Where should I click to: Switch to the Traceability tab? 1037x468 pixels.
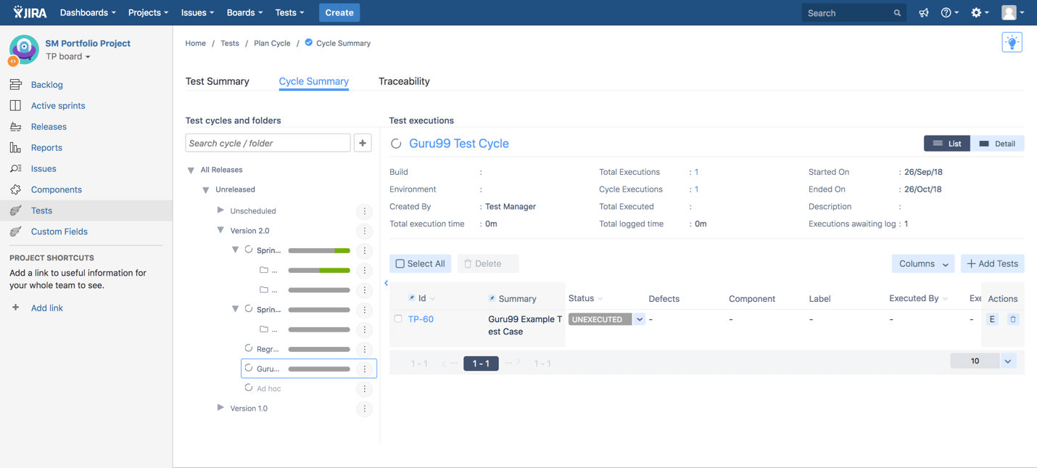404,81
